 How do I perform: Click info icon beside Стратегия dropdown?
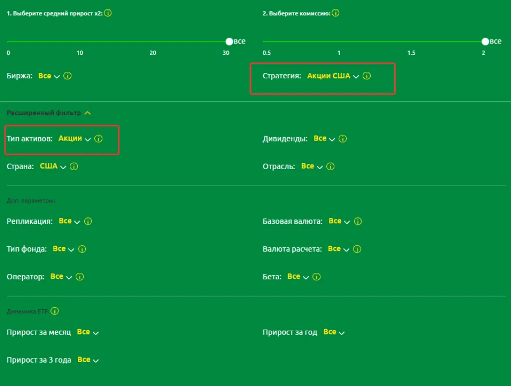(367, 76)
